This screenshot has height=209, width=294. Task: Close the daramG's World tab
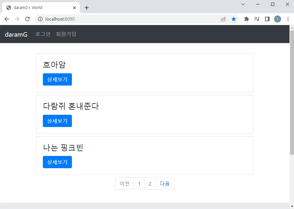pos(74,8)
